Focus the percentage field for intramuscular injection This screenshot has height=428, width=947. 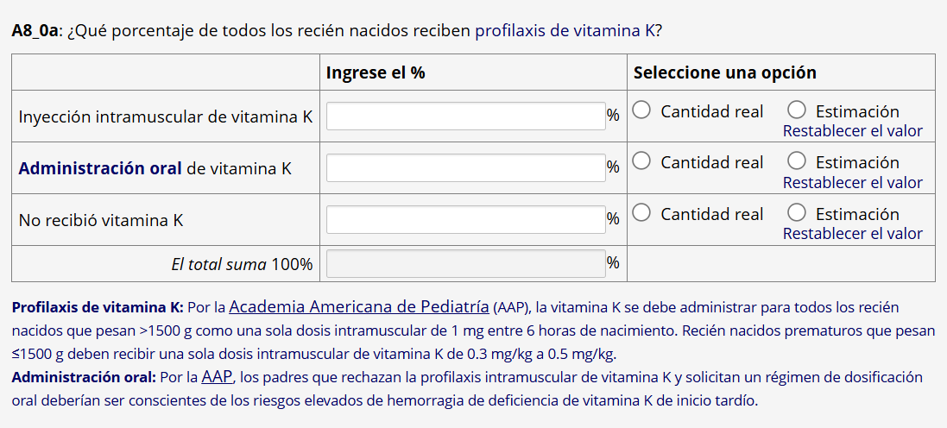pos(465,116)
